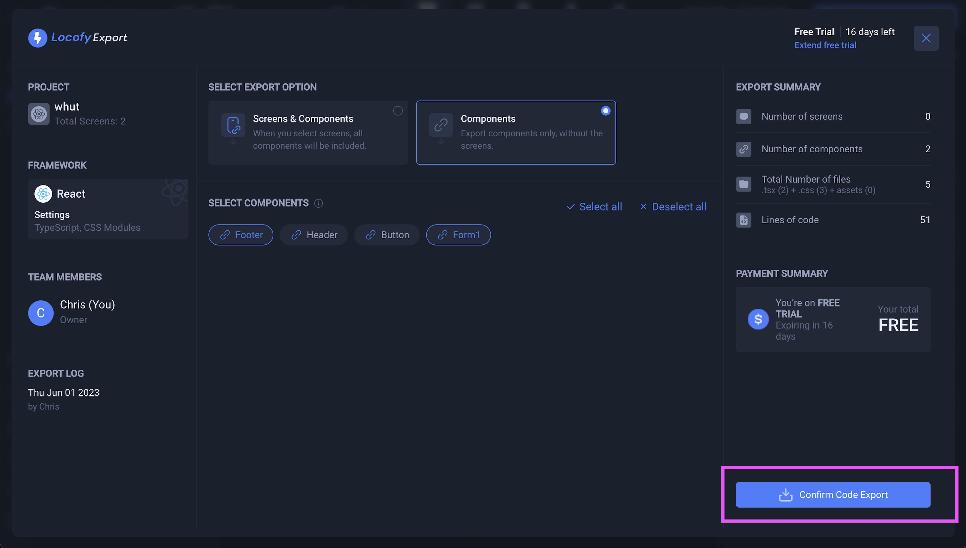Image resolution: width=966 pixels, height=548 pixels.
Task: Click the Number of components link icon
Action: pyautogui.click(x=743, y=149)
